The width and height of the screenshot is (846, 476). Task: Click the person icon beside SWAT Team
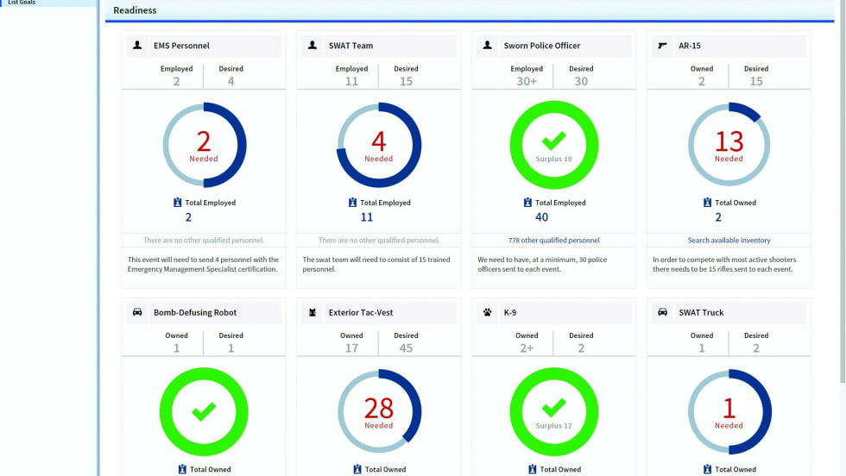click(x=313, y=46)
